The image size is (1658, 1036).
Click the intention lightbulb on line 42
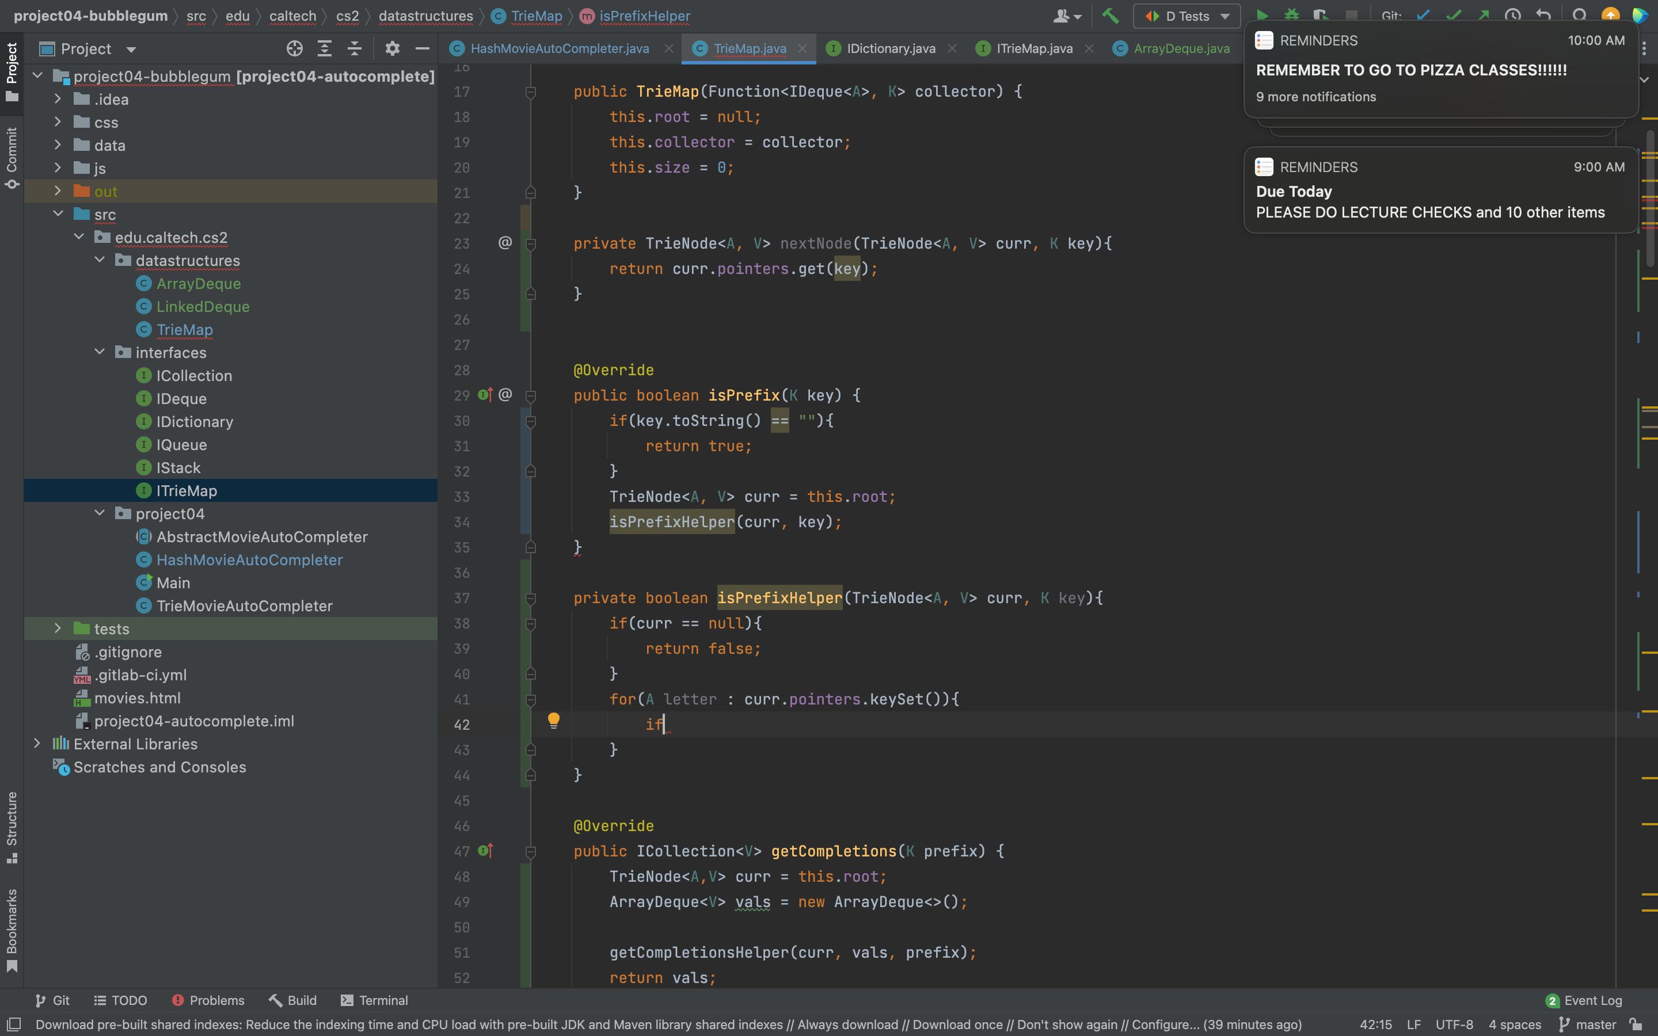[554, 719]
